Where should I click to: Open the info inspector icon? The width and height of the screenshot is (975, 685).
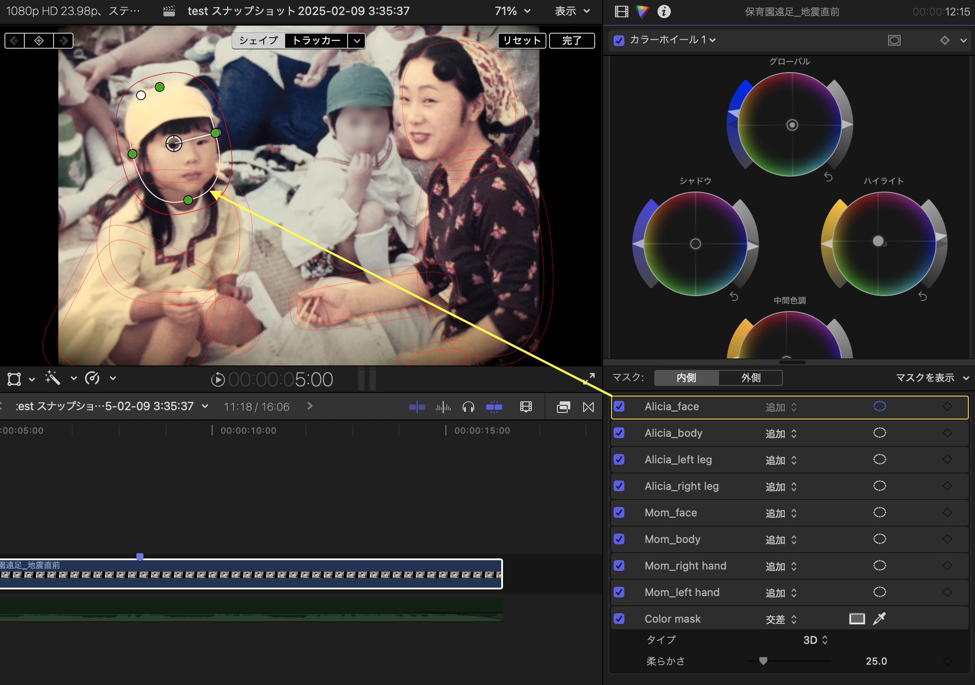click(663, 12)
